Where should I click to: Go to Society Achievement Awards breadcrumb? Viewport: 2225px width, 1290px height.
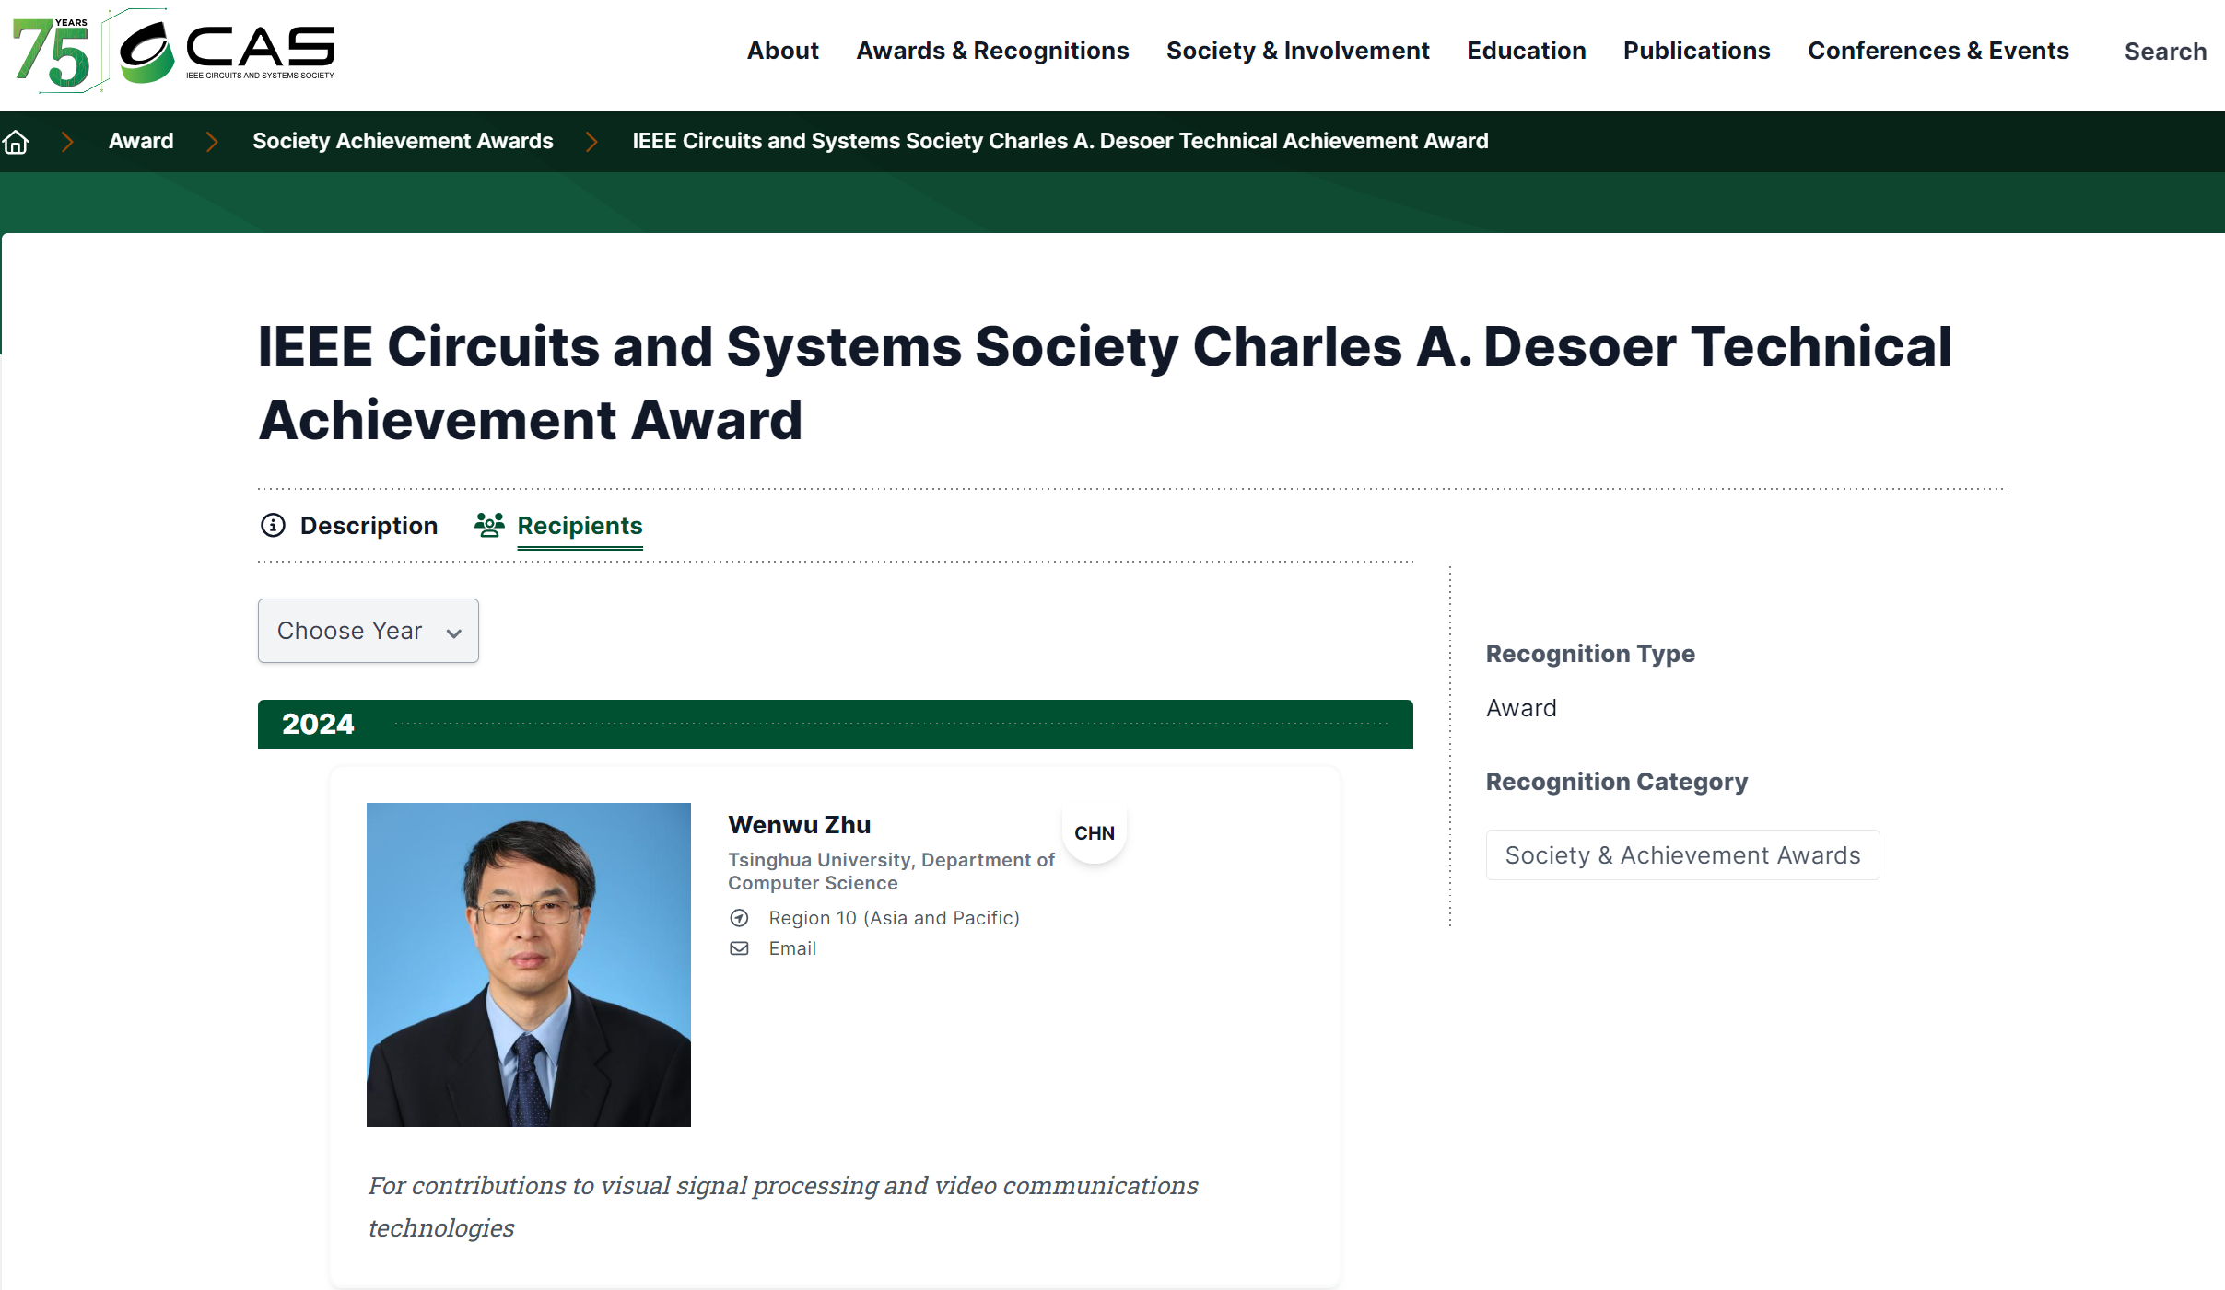pyautogui.click(x=403, y=141)
